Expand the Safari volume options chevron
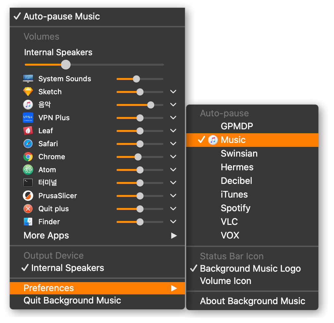 (x=173, y=144)
